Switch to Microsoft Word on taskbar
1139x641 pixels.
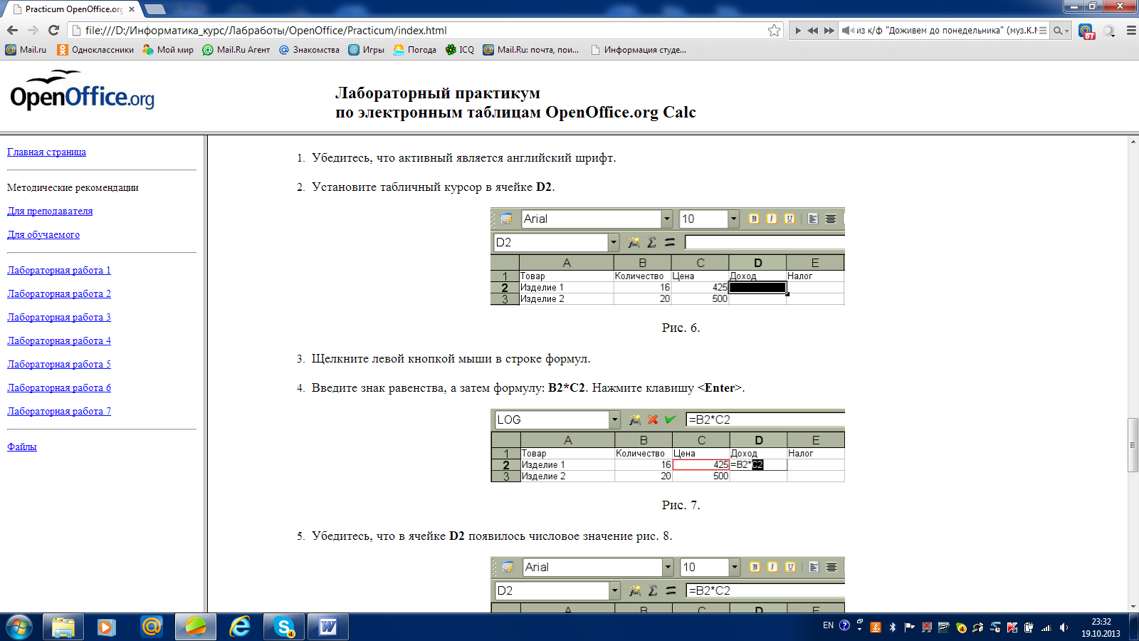328,627
